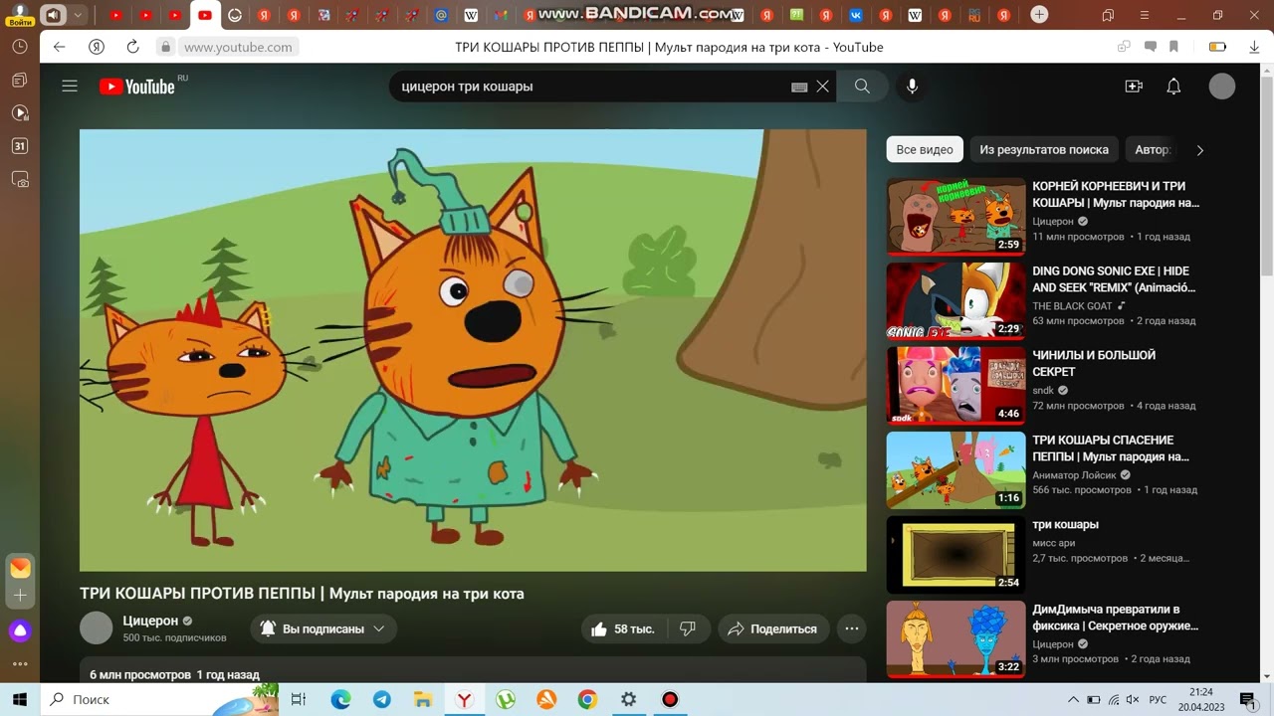Show site security lock info

[165, 47]
